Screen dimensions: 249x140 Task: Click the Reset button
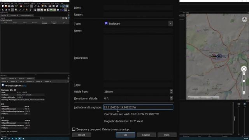click(82, 135)
